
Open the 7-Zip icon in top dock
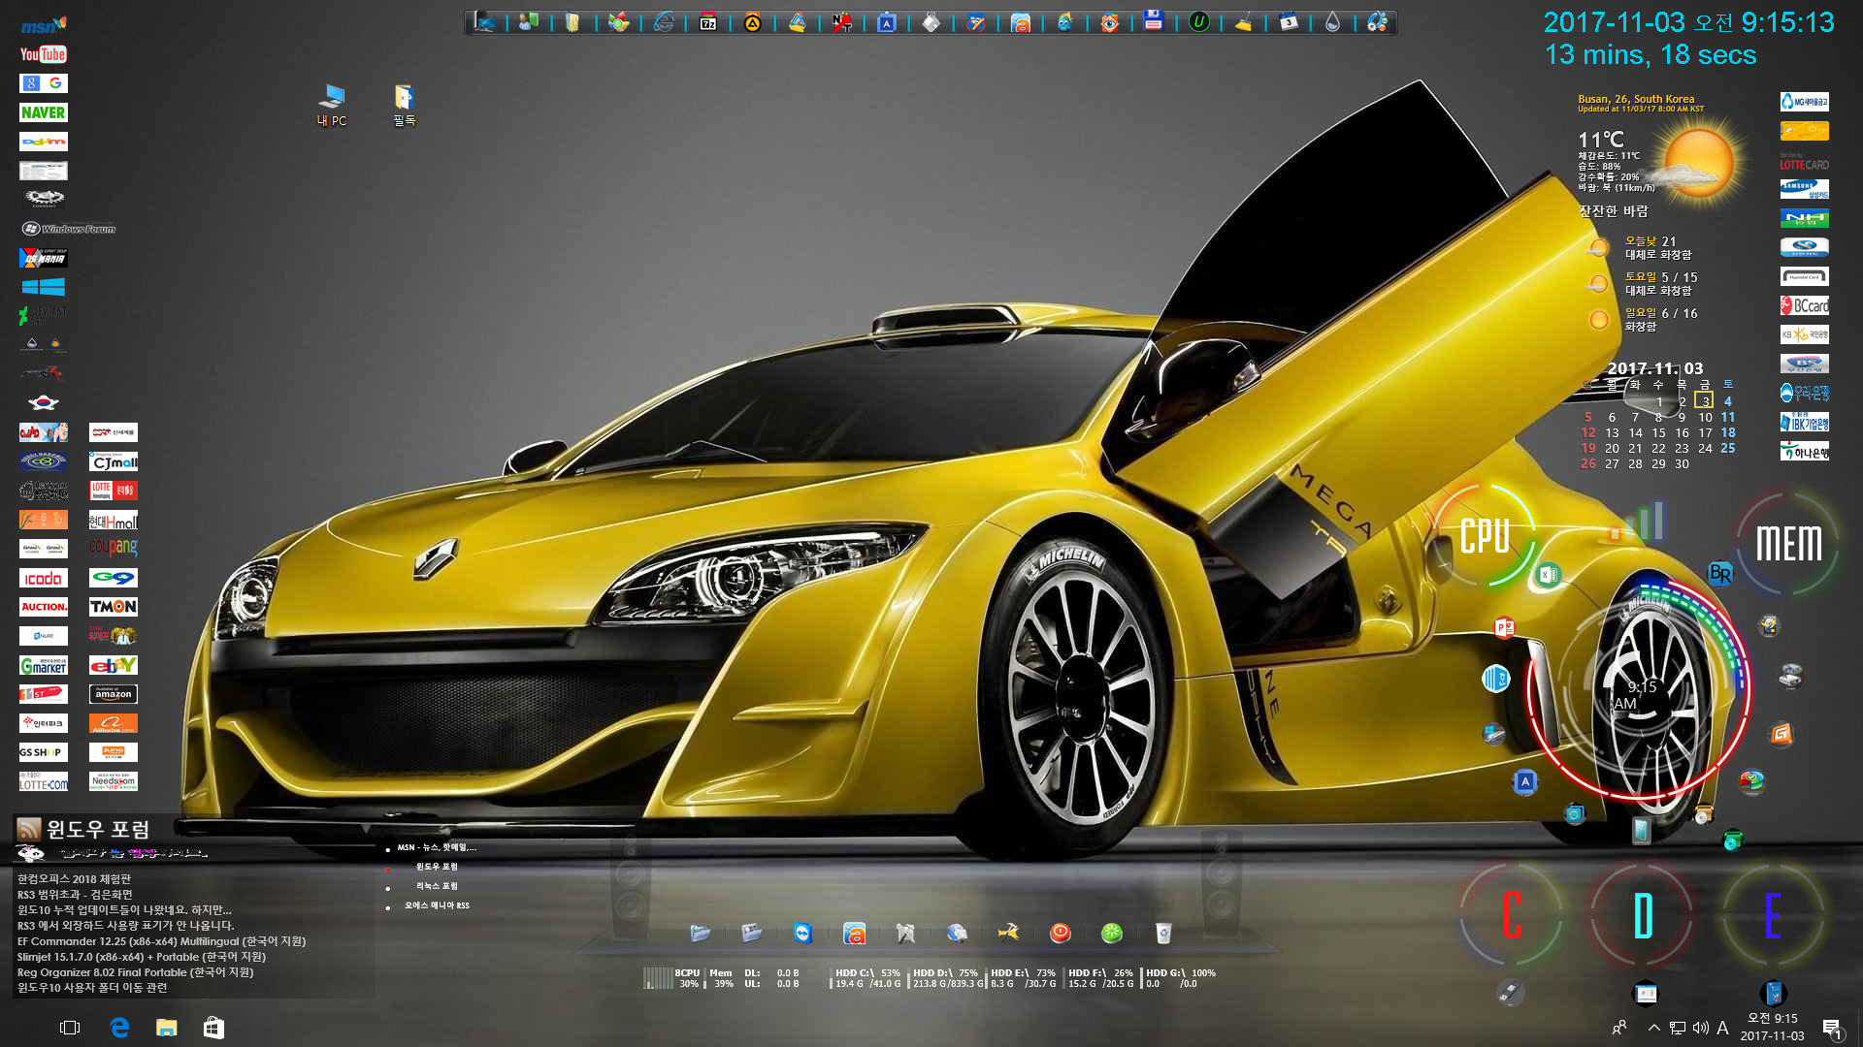[708, 22]
